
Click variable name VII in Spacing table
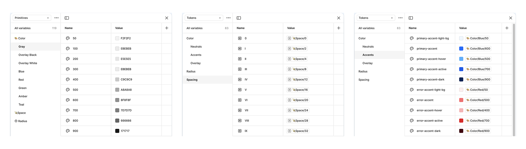click(x=247, y=110)
